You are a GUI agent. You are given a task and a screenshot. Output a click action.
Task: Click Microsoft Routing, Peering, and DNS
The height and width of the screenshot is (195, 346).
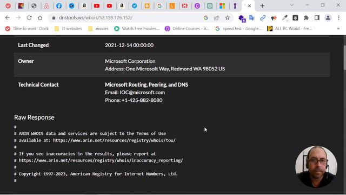point(147,84)
